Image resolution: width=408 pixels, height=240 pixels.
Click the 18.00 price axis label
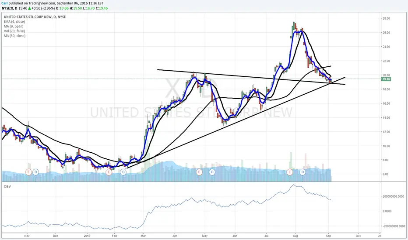click(x=386, y=89)
